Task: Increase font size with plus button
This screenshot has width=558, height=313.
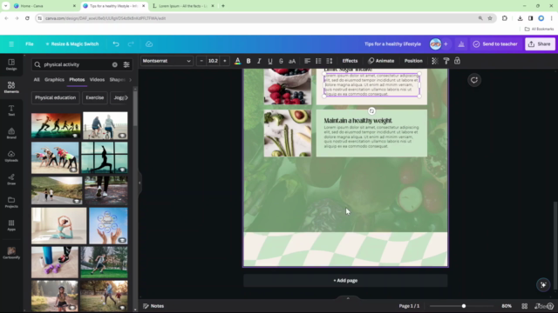Action: (x=225, y=61)
